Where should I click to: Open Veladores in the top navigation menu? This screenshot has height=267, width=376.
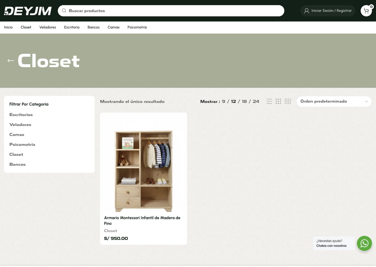click(x=48, y=27)
